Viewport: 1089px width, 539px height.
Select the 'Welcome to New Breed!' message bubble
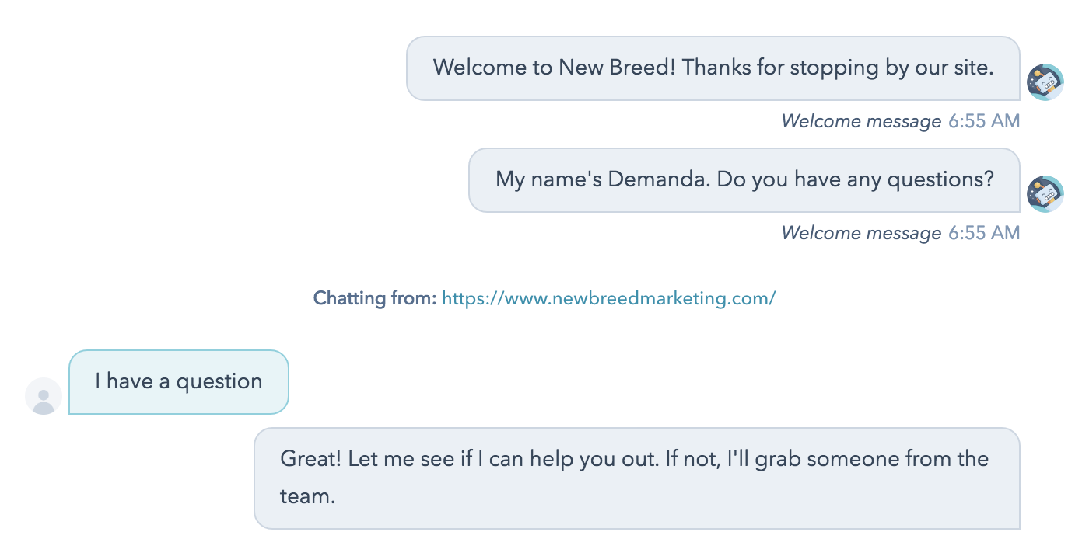click(x=713, y=68)
